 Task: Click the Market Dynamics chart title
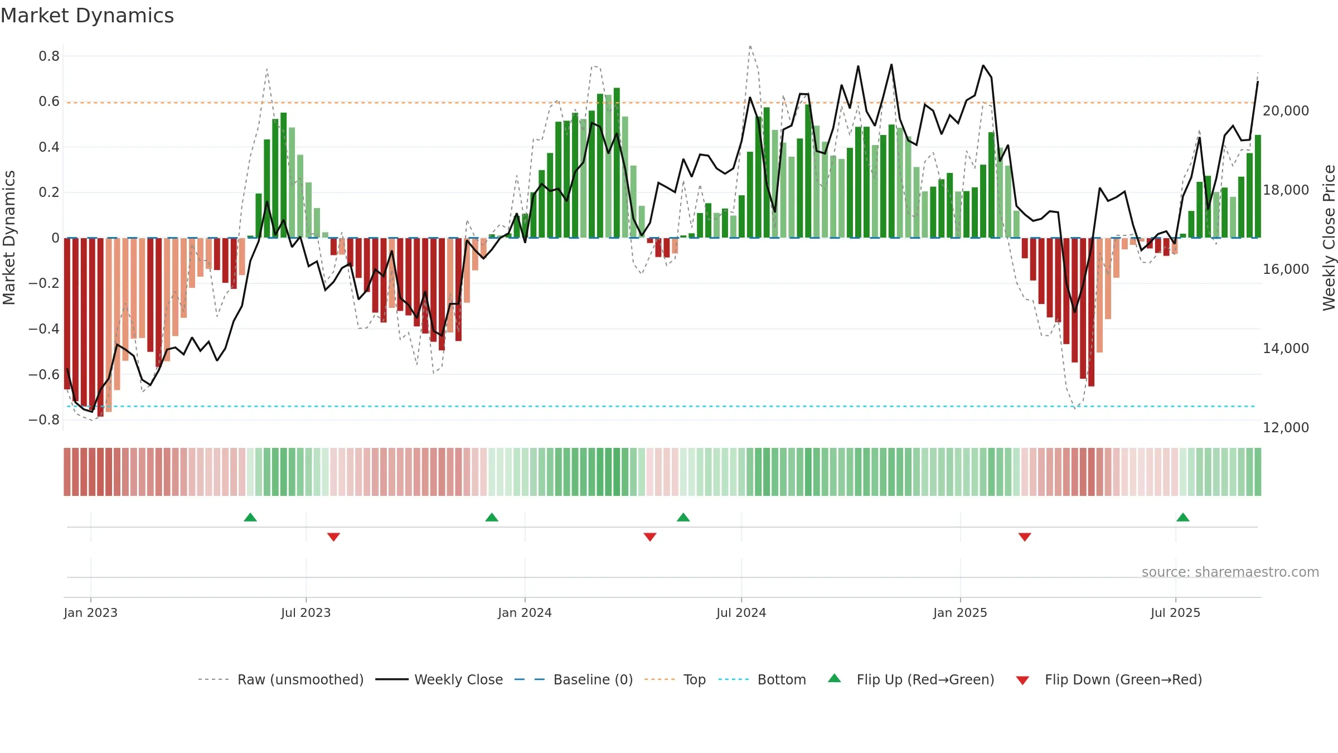[x=87, y=16]
